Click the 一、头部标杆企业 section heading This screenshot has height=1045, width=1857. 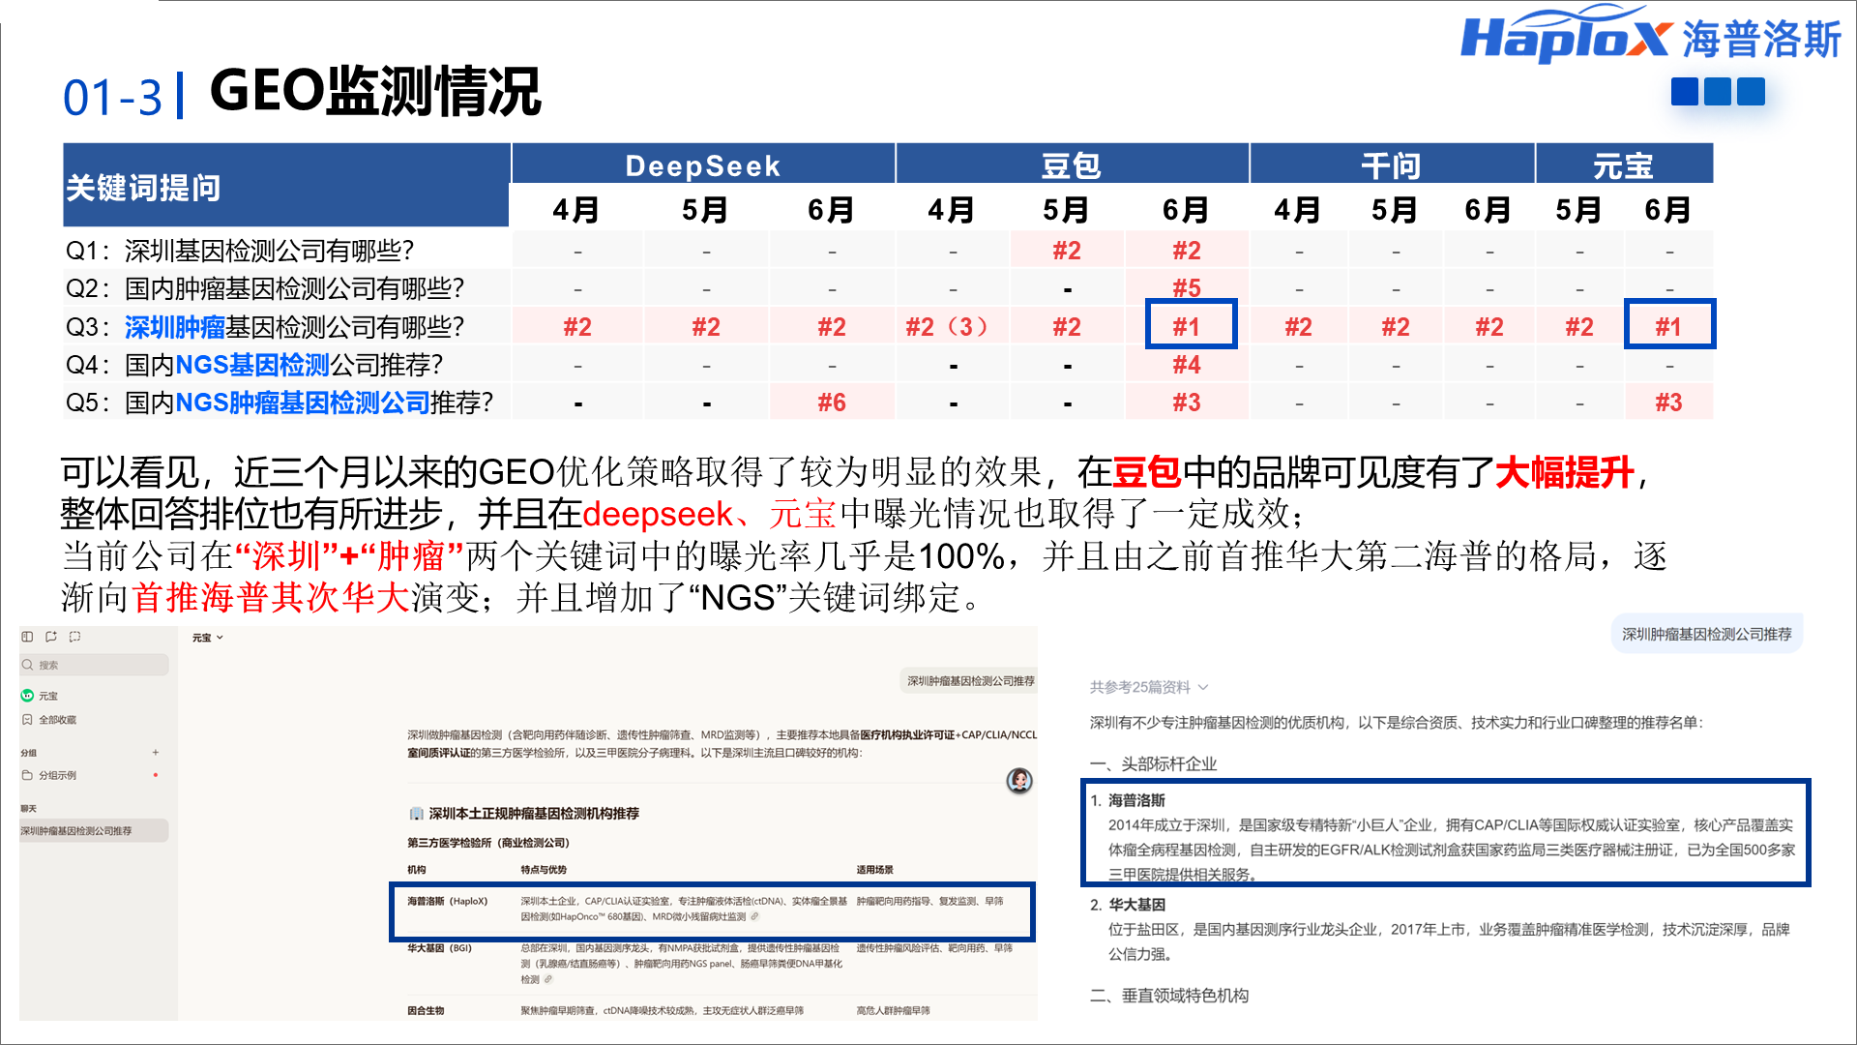[1153, 764]
